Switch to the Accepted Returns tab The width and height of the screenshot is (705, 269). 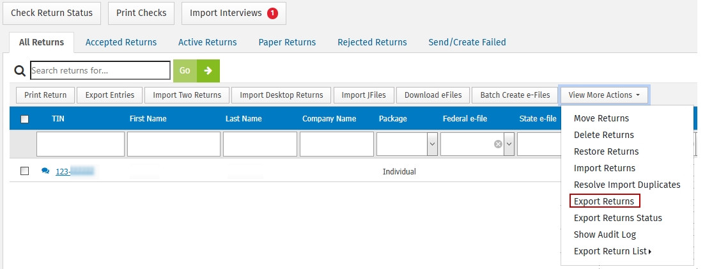(121, 42)
